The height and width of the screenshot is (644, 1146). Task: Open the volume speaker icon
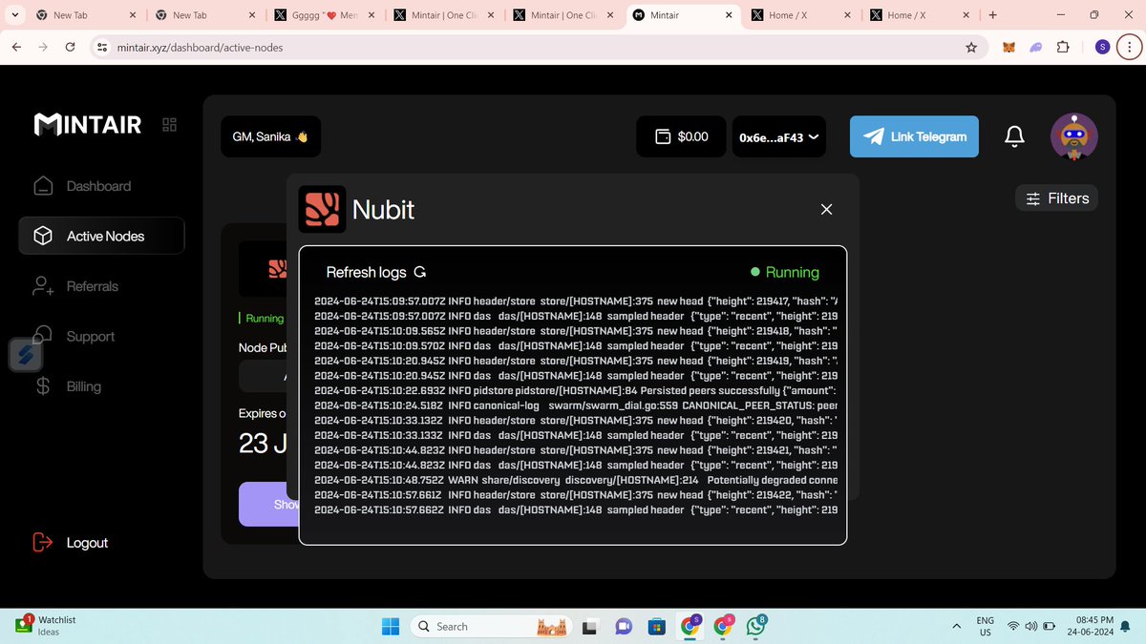pos(1031,626)
